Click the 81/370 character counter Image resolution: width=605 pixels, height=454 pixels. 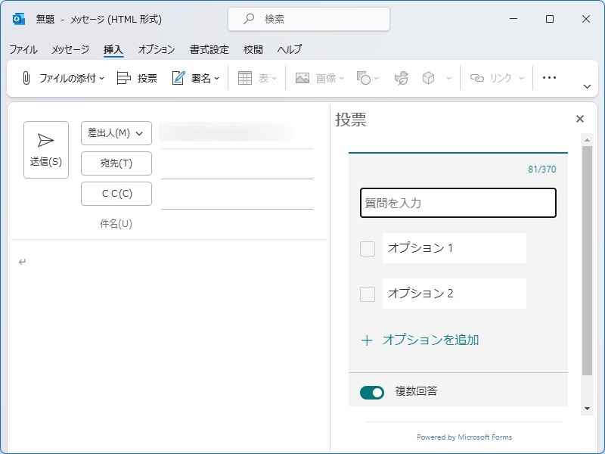(x=542, y=169)
